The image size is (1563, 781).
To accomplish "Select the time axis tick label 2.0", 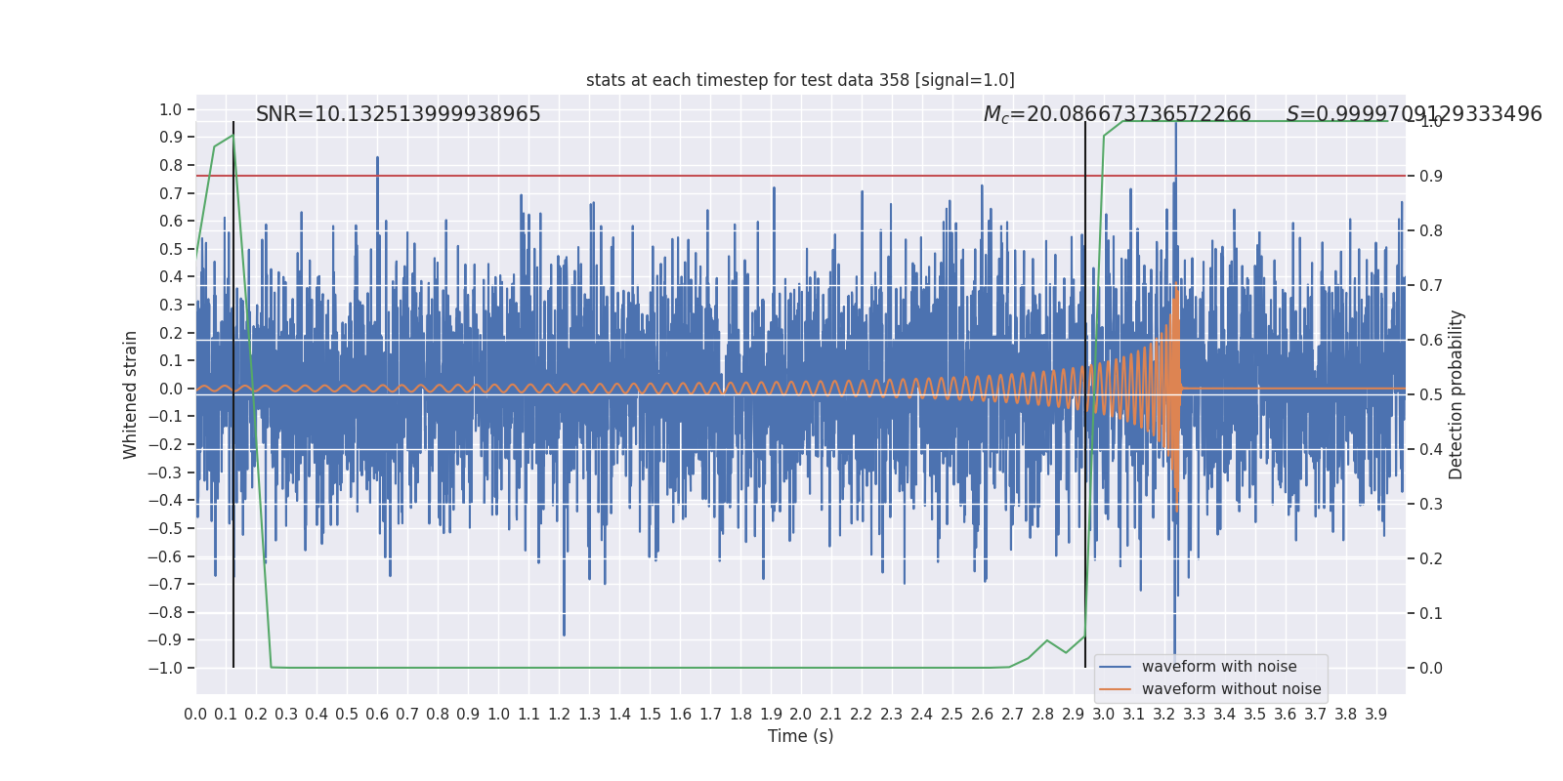I will point(801,715).
